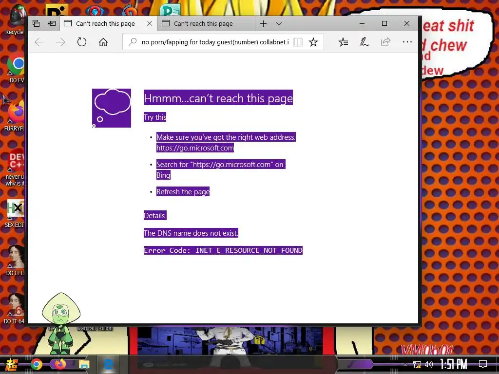499x374 pixels.
Task: Open File Explorer from the taskbar
Action: [x=84, y=364]
